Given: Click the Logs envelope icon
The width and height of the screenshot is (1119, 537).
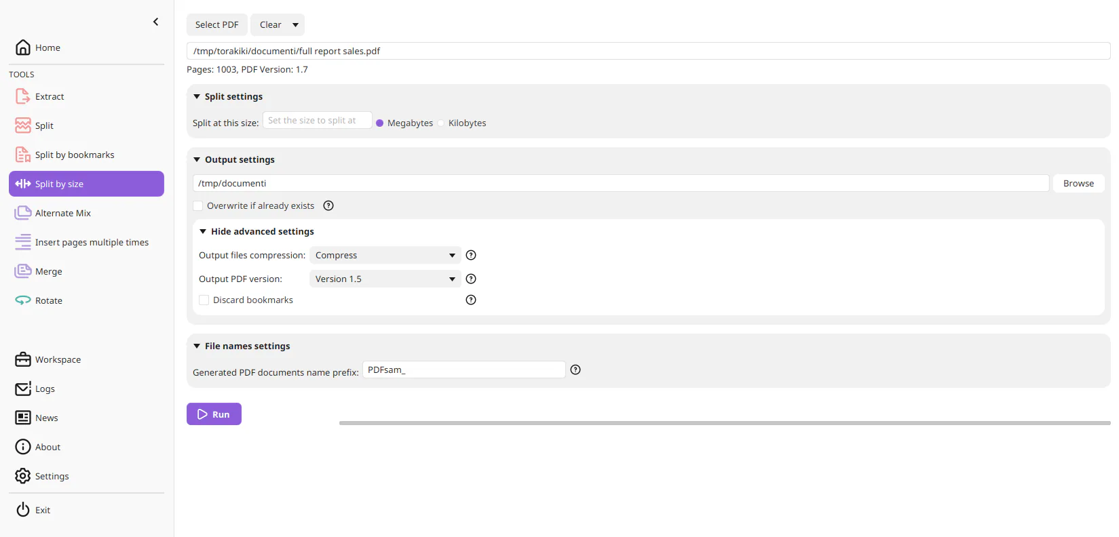Looking at the screenshot, I should (x=23, y=389).
